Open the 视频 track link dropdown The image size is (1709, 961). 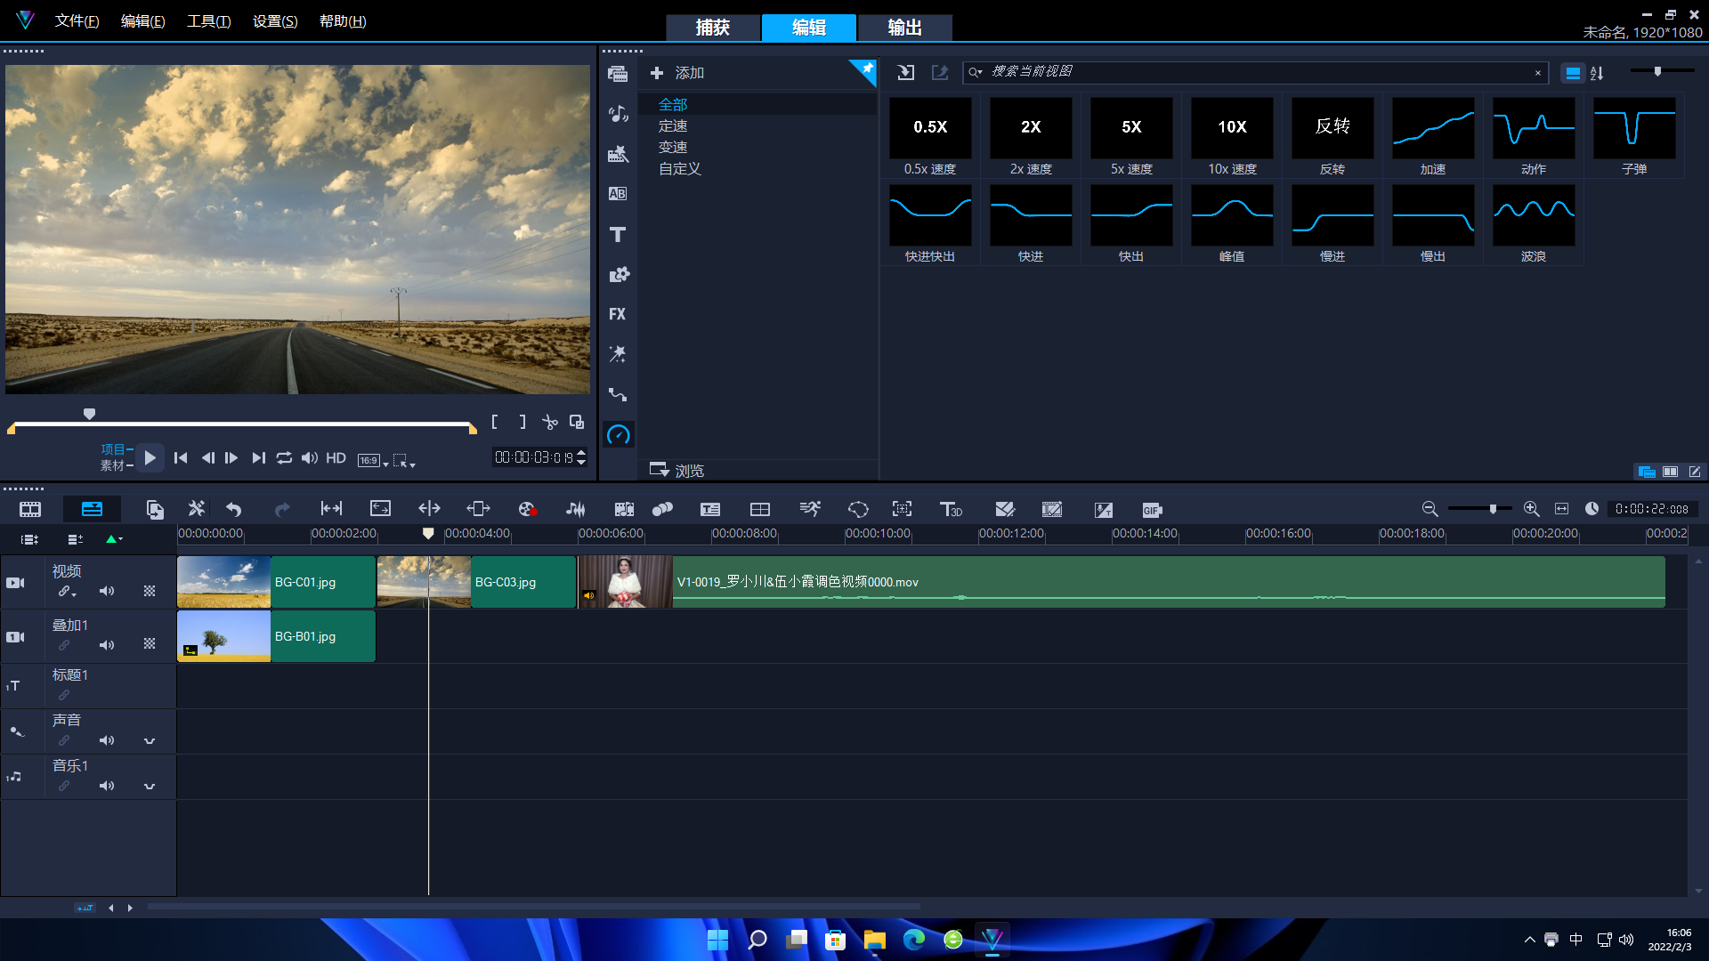point(68,592)
